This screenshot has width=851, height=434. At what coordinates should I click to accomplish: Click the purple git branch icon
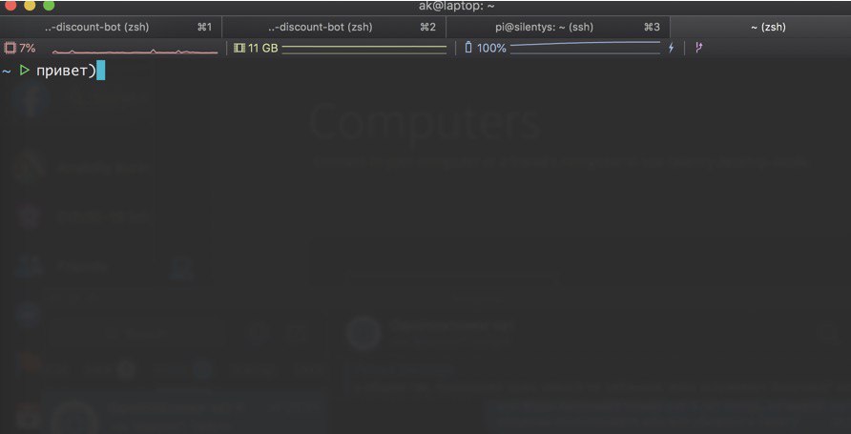pos(698,48)
